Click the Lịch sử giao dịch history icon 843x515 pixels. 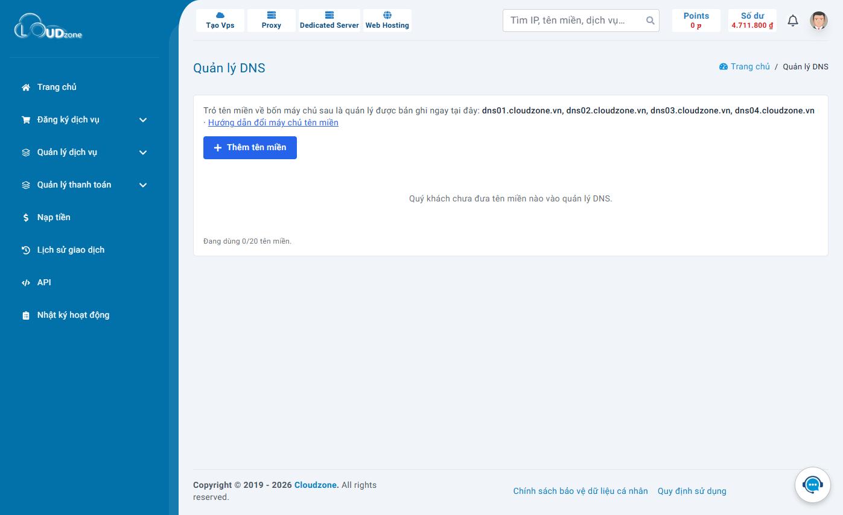tap(26, 250)
